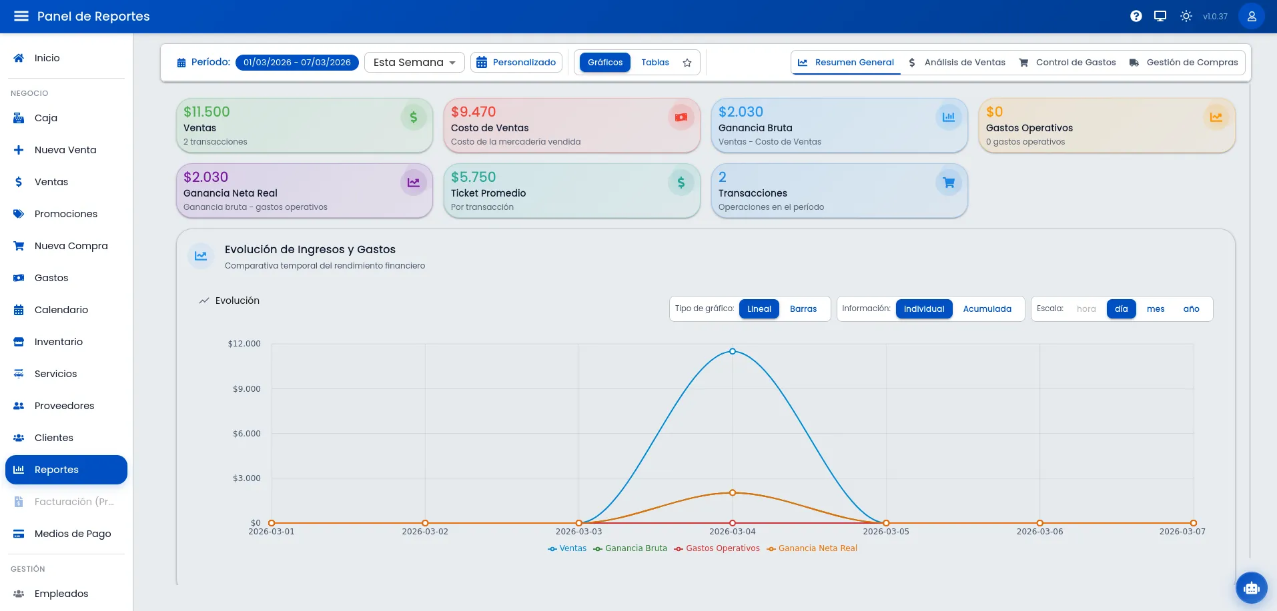The image size is (1277, 611).
Task: Open the Personalizado date picker
Action: 516,63
